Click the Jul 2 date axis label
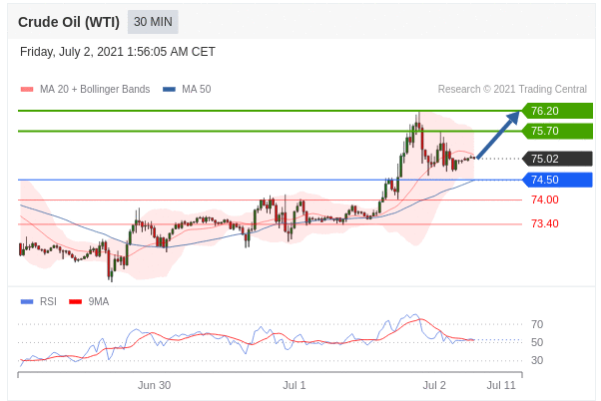 (x=434, y=385)
